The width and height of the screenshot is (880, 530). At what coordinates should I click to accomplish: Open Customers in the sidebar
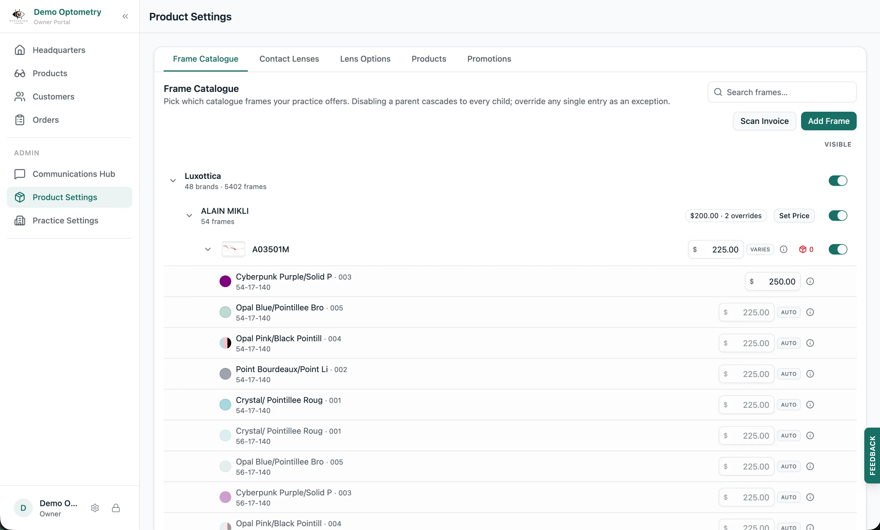point(70,96)
